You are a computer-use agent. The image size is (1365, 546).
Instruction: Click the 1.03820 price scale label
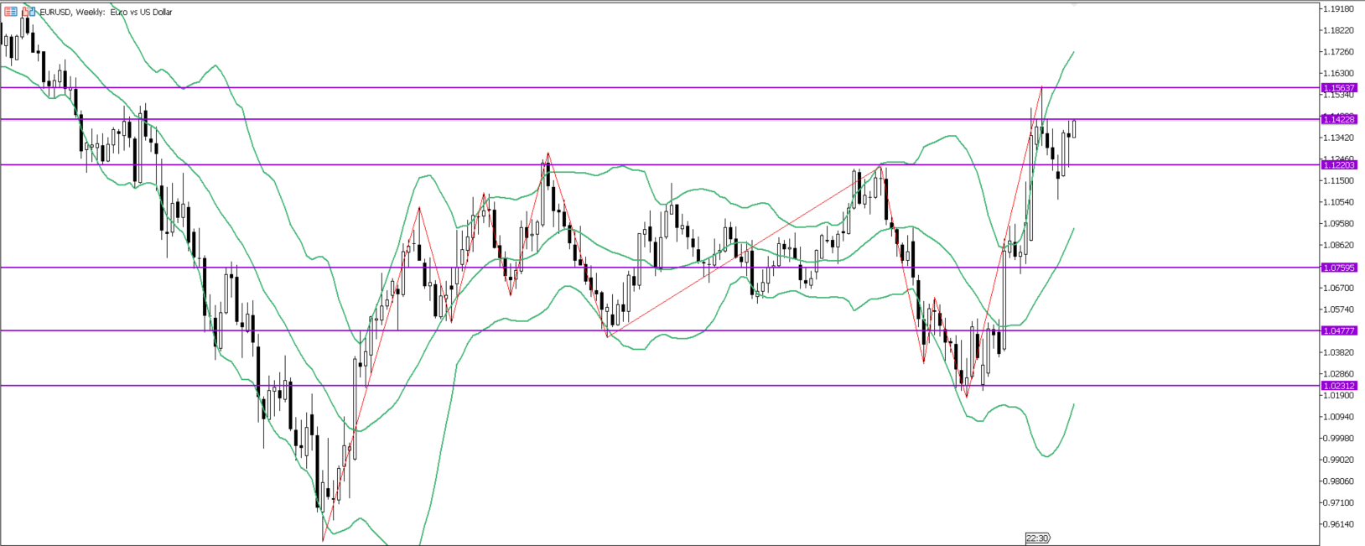click(x=1338, y=352)
